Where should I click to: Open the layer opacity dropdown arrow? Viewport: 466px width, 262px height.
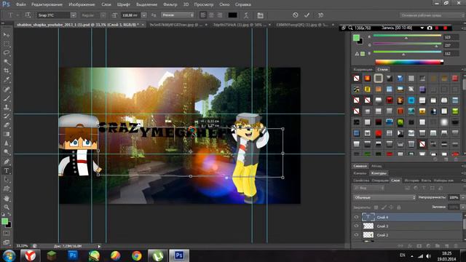(x=463, y=197)
